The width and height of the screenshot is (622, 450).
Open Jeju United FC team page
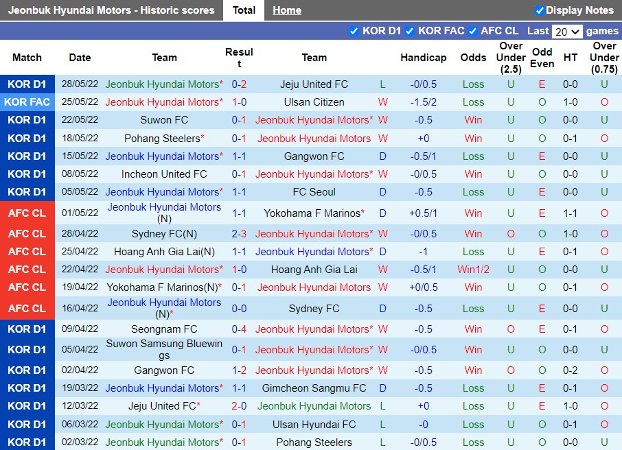point(314,84)
